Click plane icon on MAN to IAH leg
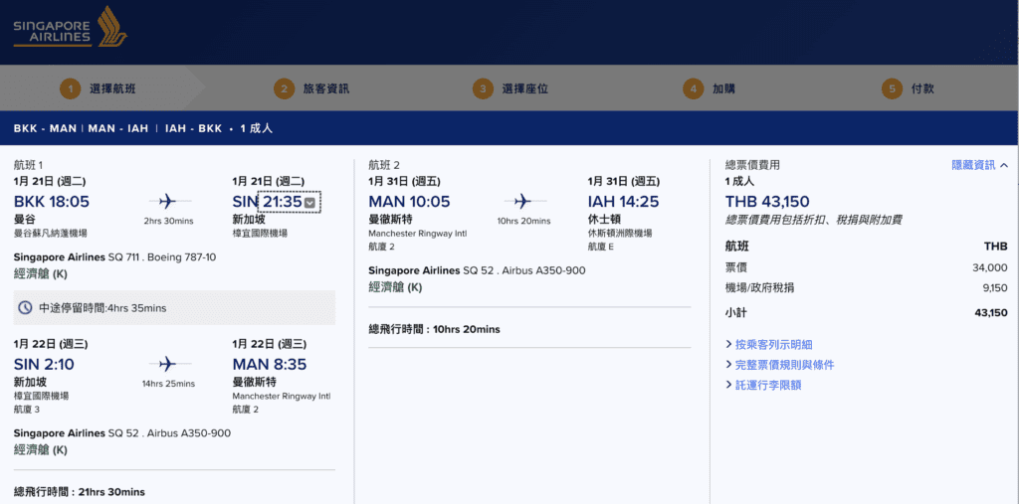The width and height of the screenshot is (1019, 504). 523,201
